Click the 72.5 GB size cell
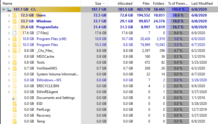218x124 pixels. pyautogui.click(x=100, y=15)
